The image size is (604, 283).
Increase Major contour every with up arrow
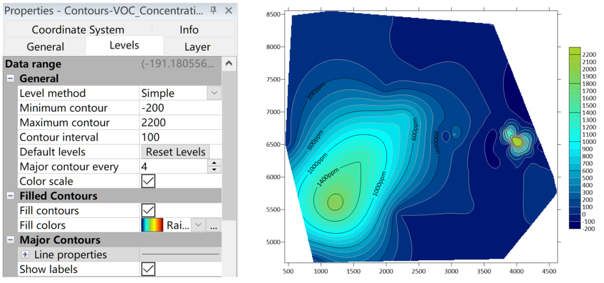[214, 163]
